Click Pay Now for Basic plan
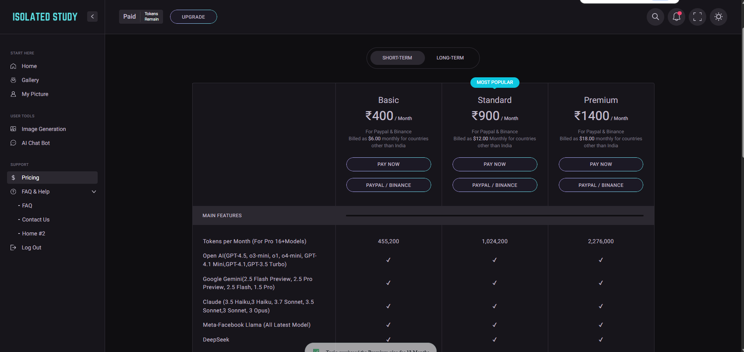This screenshot has height=352, width=744. [388, 164]
